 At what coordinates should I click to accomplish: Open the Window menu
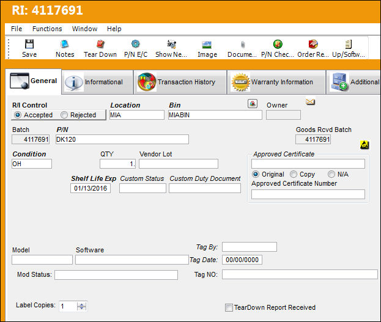click(84, 29)
